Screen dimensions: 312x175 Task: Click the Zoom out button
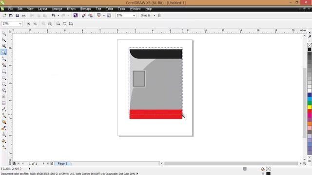coord(35,24)
